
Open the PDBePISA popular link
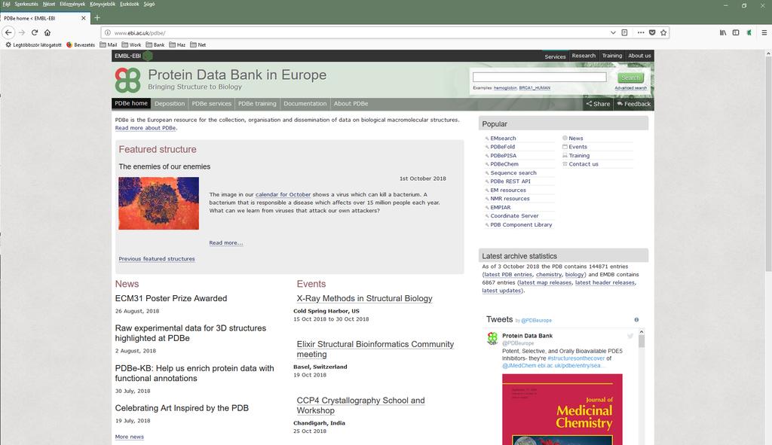(x=503, y=156)
